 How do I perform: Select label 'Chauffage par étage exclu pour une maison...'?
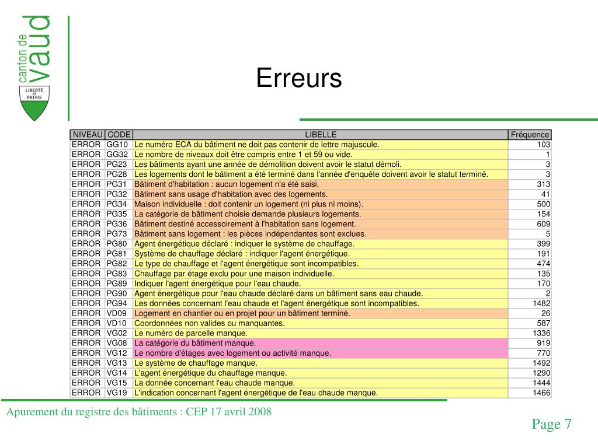(234, 274)
